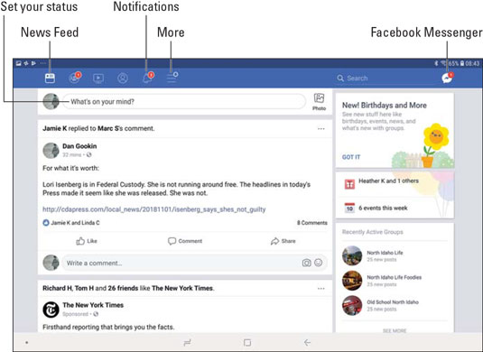Open the North Idaho Life group
The image size is (483, 352).
pos(385,253)
